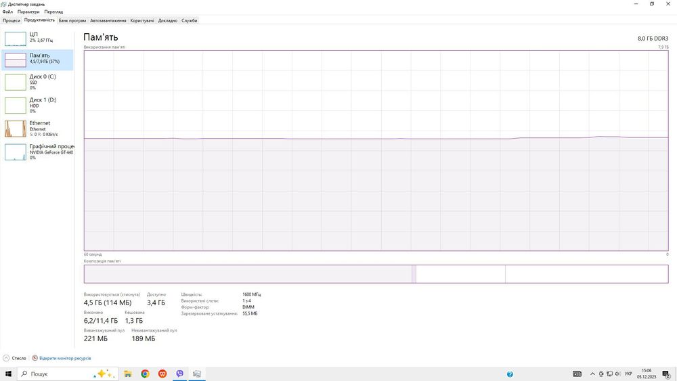Select Пам'ять mini graph thumbnail
Viewport: 677px width, 381px height.
[16, 60]
